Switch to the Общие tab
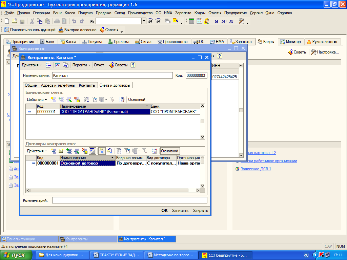 (x=31, y=85)
